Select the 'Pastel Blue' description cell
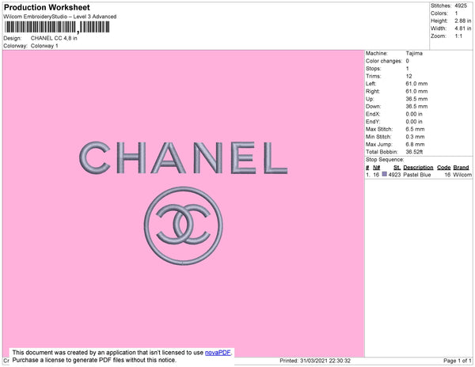This screenshot has width=475, height=367. point(417,175)
